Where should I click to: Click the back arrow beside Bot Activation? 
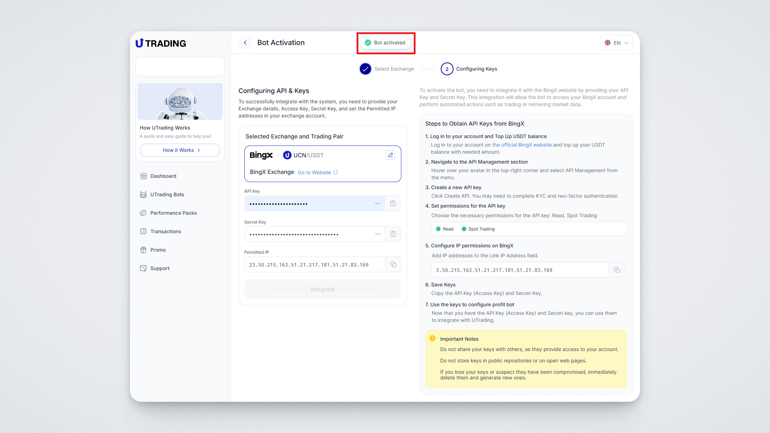[x=245, y=43]
